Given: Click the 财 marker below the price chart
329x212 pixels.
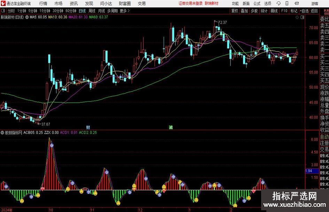Looking at the screenshot, I should [x=88, y=127].
